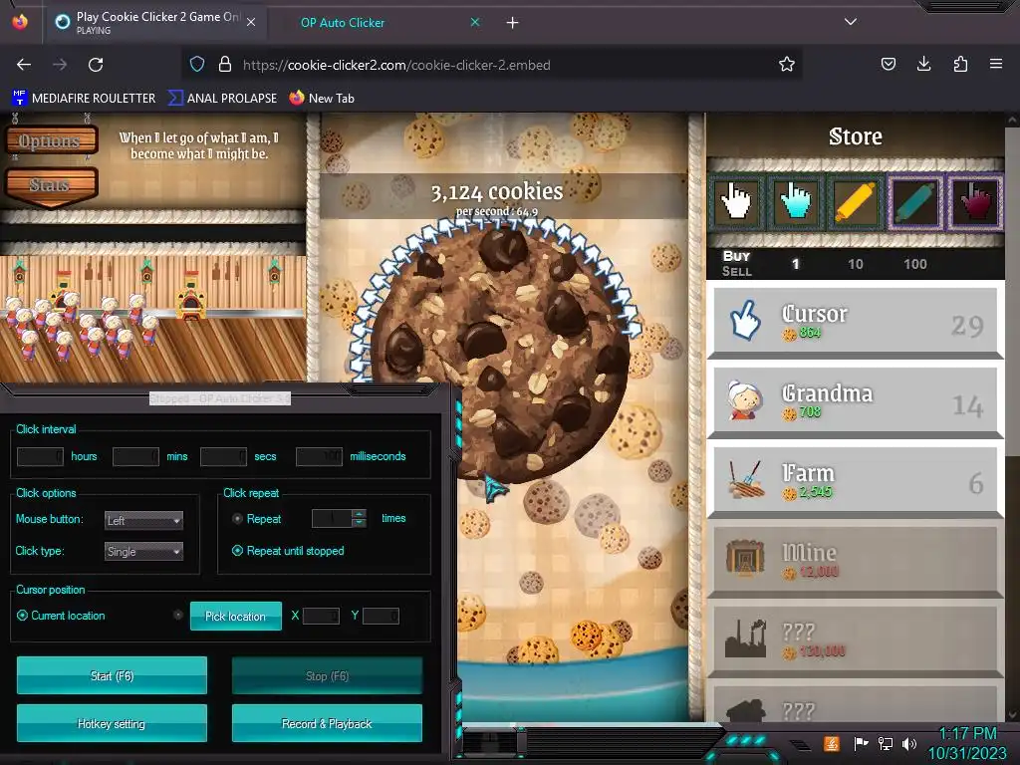This screenshot has height=765, width=1020.
Task: Set store quantity to 10
Action: (856, 264)
